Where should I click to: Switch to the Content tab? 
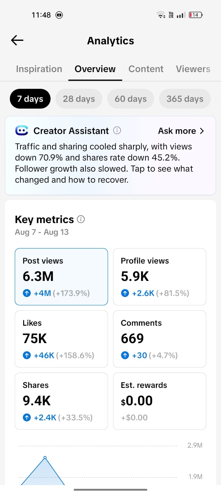pos(146,69)
